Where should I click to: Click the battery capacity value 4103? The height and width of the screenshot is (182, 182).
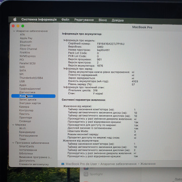pos(135,81)
